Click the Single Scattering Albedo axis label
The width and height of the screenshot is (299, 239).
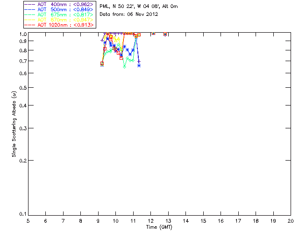tap(14, 124)
